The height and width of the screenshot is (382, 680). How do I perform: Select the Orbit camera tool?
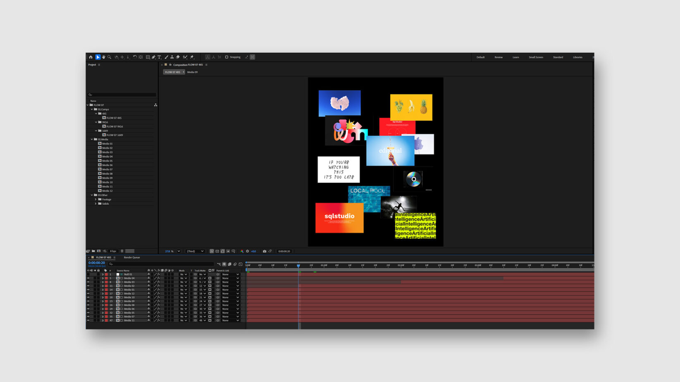pos(117,57)
